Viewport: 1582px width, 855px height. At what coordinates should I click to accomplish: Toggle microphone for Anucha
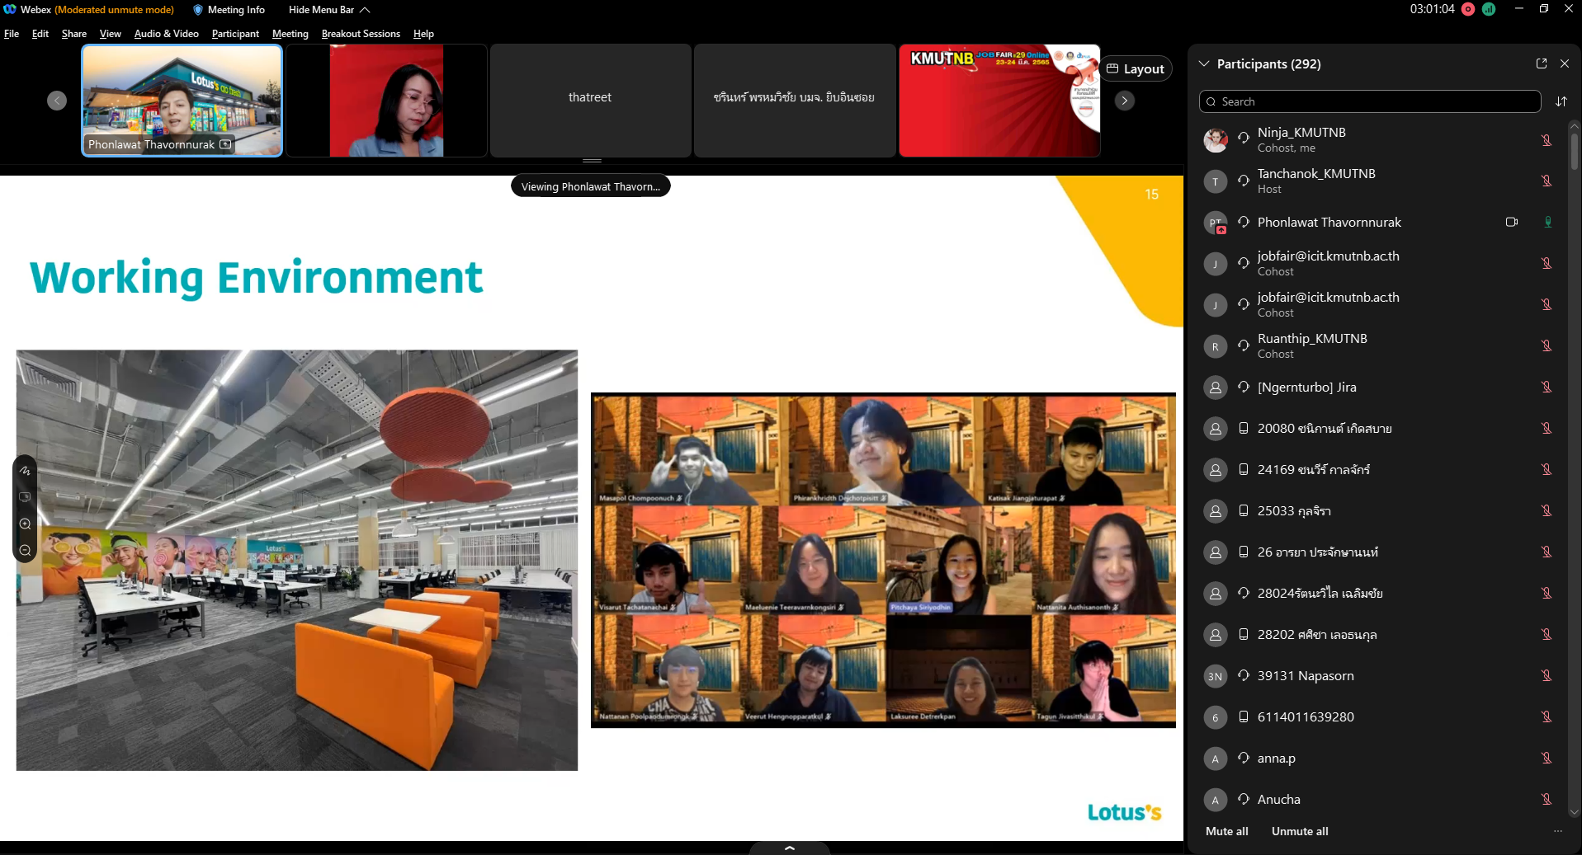[x=1547, y=799]
